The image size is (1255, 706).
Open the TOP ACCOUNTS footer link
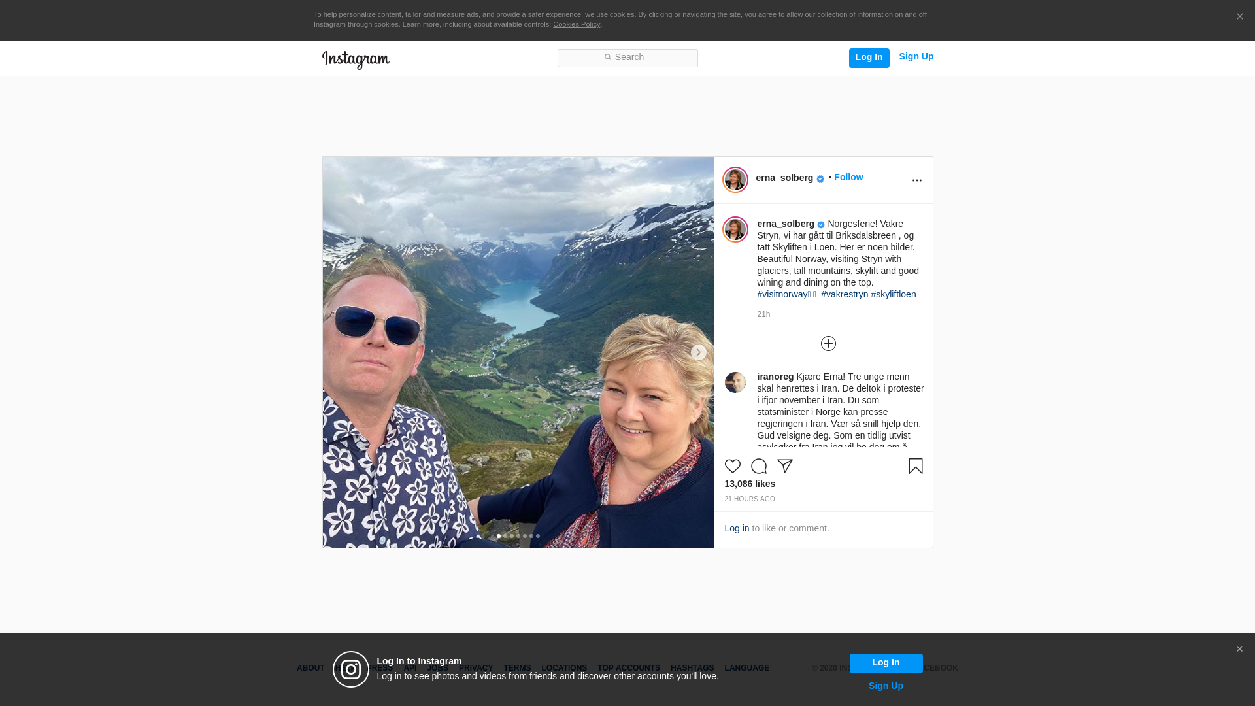coord(629,668)
